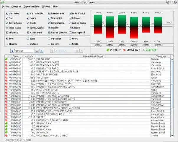Screen dimensions: 178x142
Task: Sort by the Somme column header
Action: coord(29,56)
